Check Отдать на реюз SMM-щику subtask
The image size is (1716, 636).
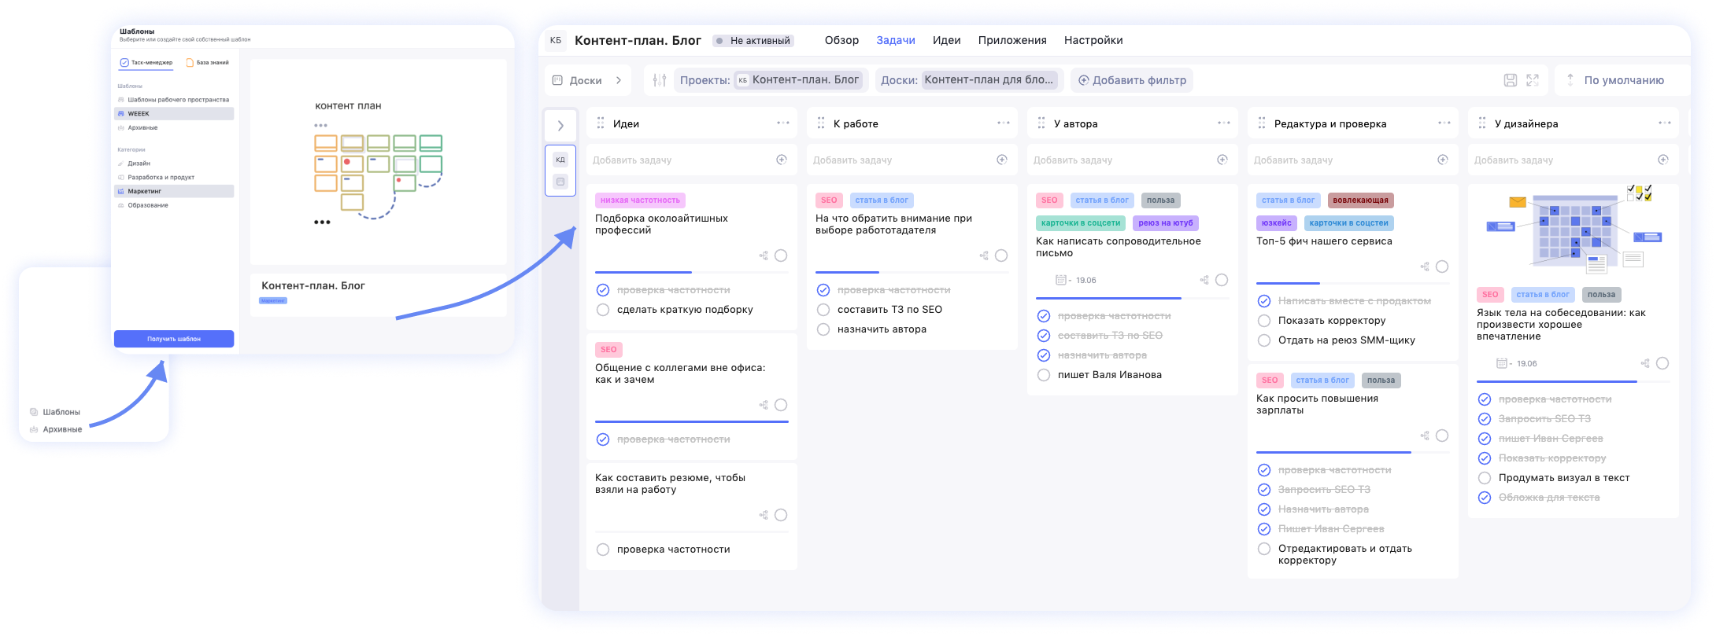pos(1264,340)
